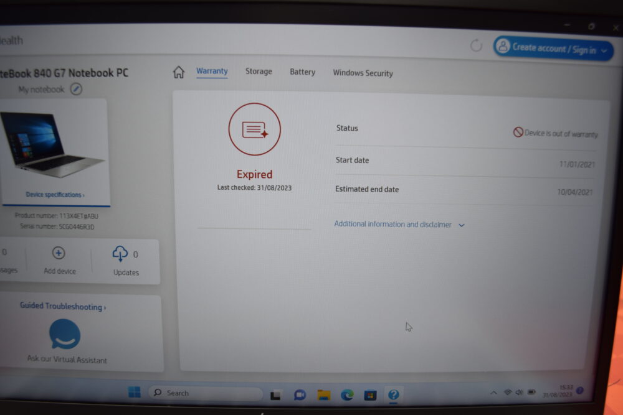Launch Microsoft Edge from the taskbar
The height and width of the screenshot is (415, 623).
point(347,394)
